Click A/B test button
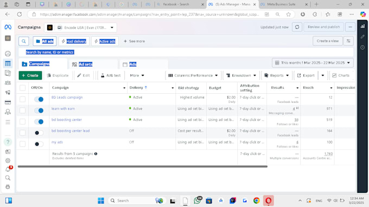Viewport: 369px width, 207px height. 110,75
